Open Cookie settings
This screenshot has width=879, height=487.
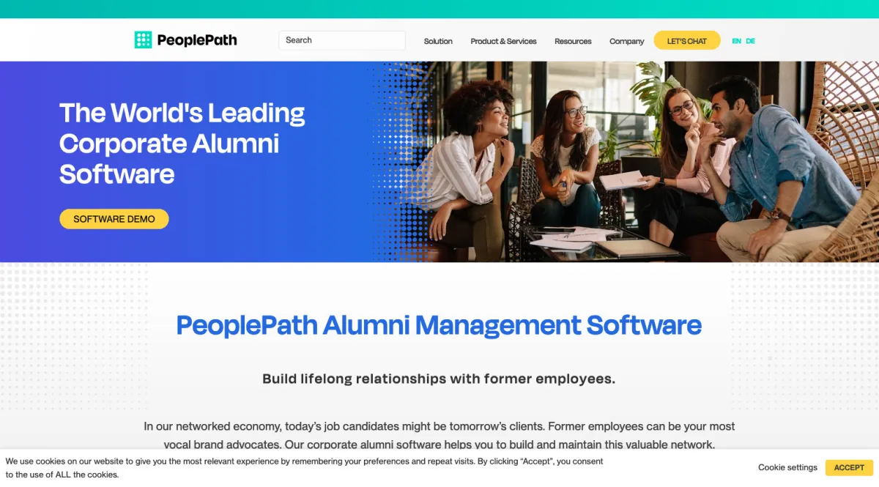[787, 467]
